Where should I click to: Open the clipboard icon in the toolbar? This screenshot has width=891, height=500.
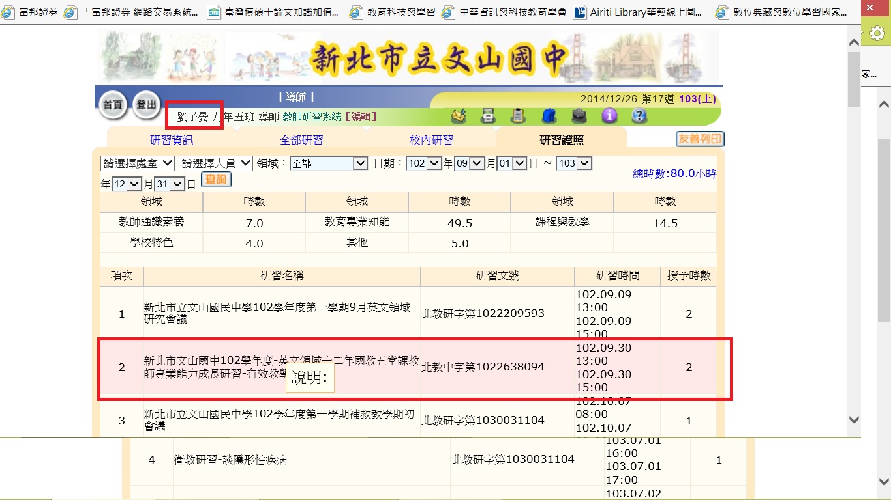518,116
